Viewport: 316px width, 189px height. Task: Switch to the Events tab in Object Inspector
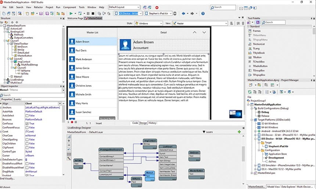(x=17, y=99)
